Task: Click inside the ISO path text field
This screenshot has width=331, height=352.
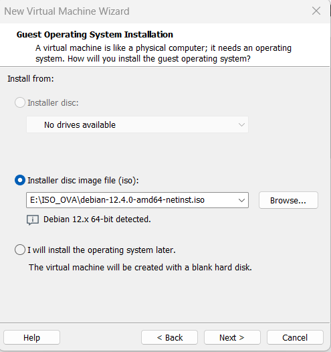Action: point(132,200)
